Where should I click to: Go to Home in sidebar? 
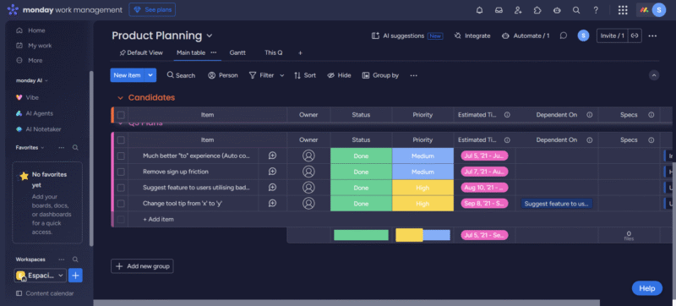(31, 30)
